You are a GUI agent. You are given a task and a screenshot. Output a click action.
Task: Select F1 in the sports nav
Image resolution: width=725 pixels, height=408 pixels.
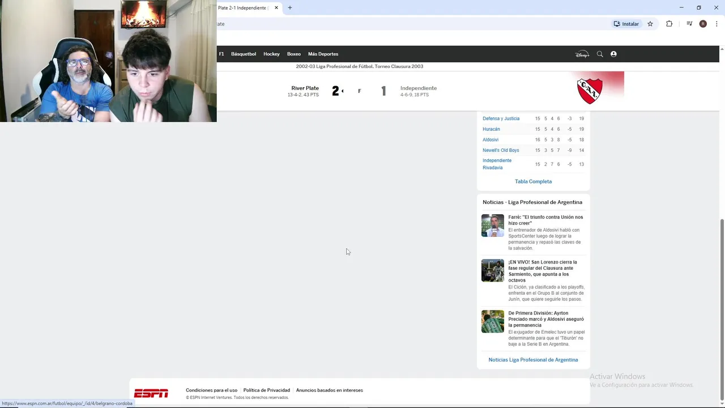[221, 54]
